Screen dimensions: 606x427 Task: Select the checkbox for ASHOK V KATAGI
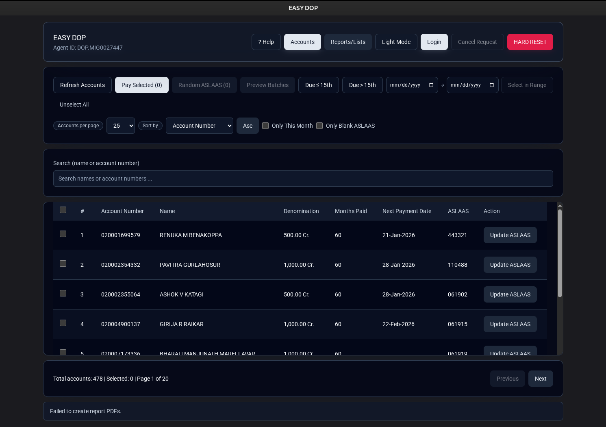63,293
